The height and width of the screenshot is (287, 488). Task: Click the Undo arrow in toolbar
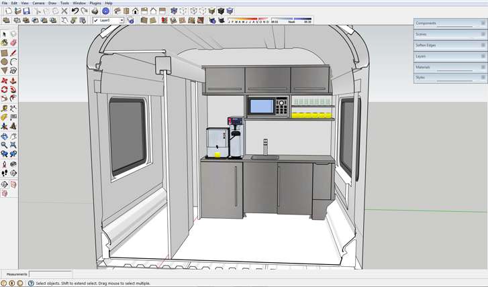coord(75,11)
